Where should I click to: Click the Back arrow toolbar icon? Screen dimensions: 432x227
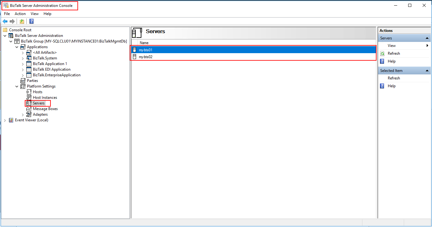coord(5,21)
